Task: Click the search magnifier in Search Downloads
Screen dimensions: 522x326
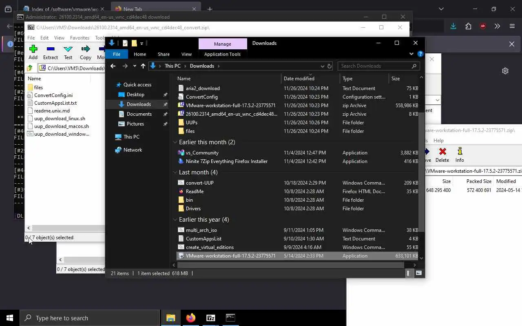Action: (x=414, y=66)
